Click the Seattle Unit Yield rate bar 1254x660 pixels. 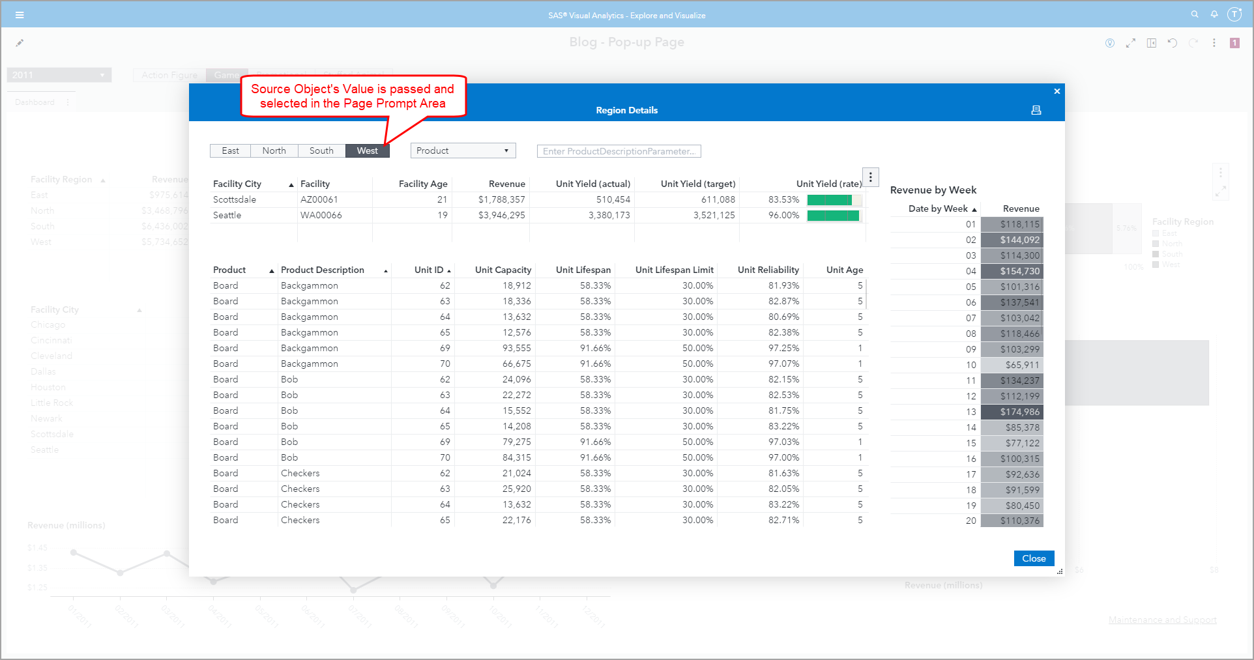point(834,215)
